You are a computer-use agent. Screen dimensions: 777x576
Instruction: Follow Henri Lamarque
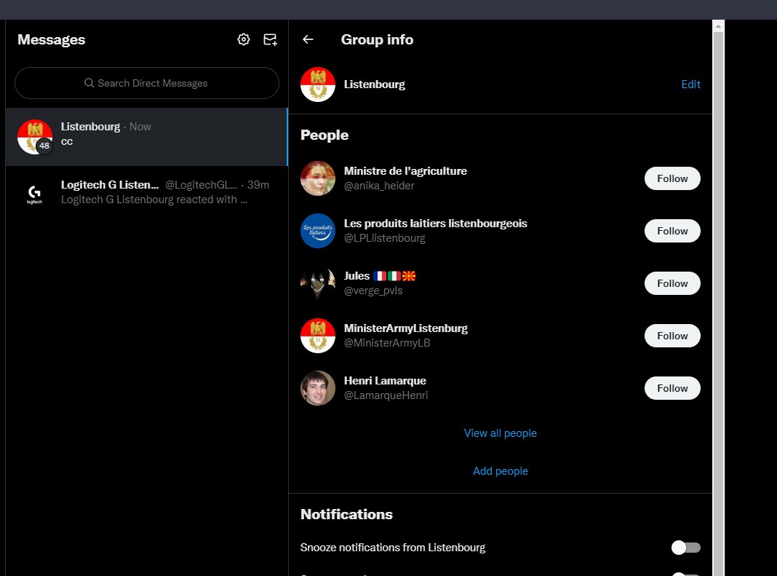pyautogui.click(x=672, y=388)
